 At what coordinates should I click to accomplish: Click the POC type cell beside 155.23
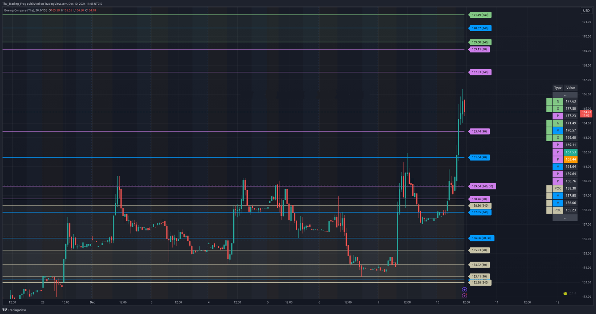[558, 210]
